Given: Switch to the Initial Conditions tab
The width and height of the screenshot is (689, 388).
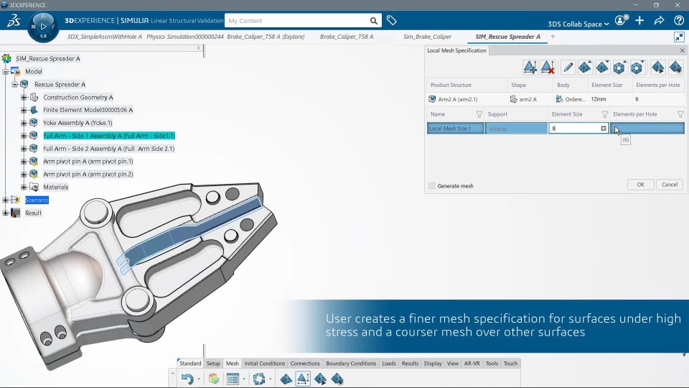Looking at the screenshot, I should click(265, 364).
